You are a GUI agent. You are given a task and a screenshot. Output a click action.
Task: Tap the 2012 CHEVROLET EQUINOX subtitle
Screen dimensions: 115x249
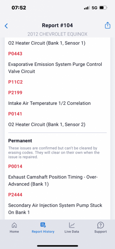point(57,34)
